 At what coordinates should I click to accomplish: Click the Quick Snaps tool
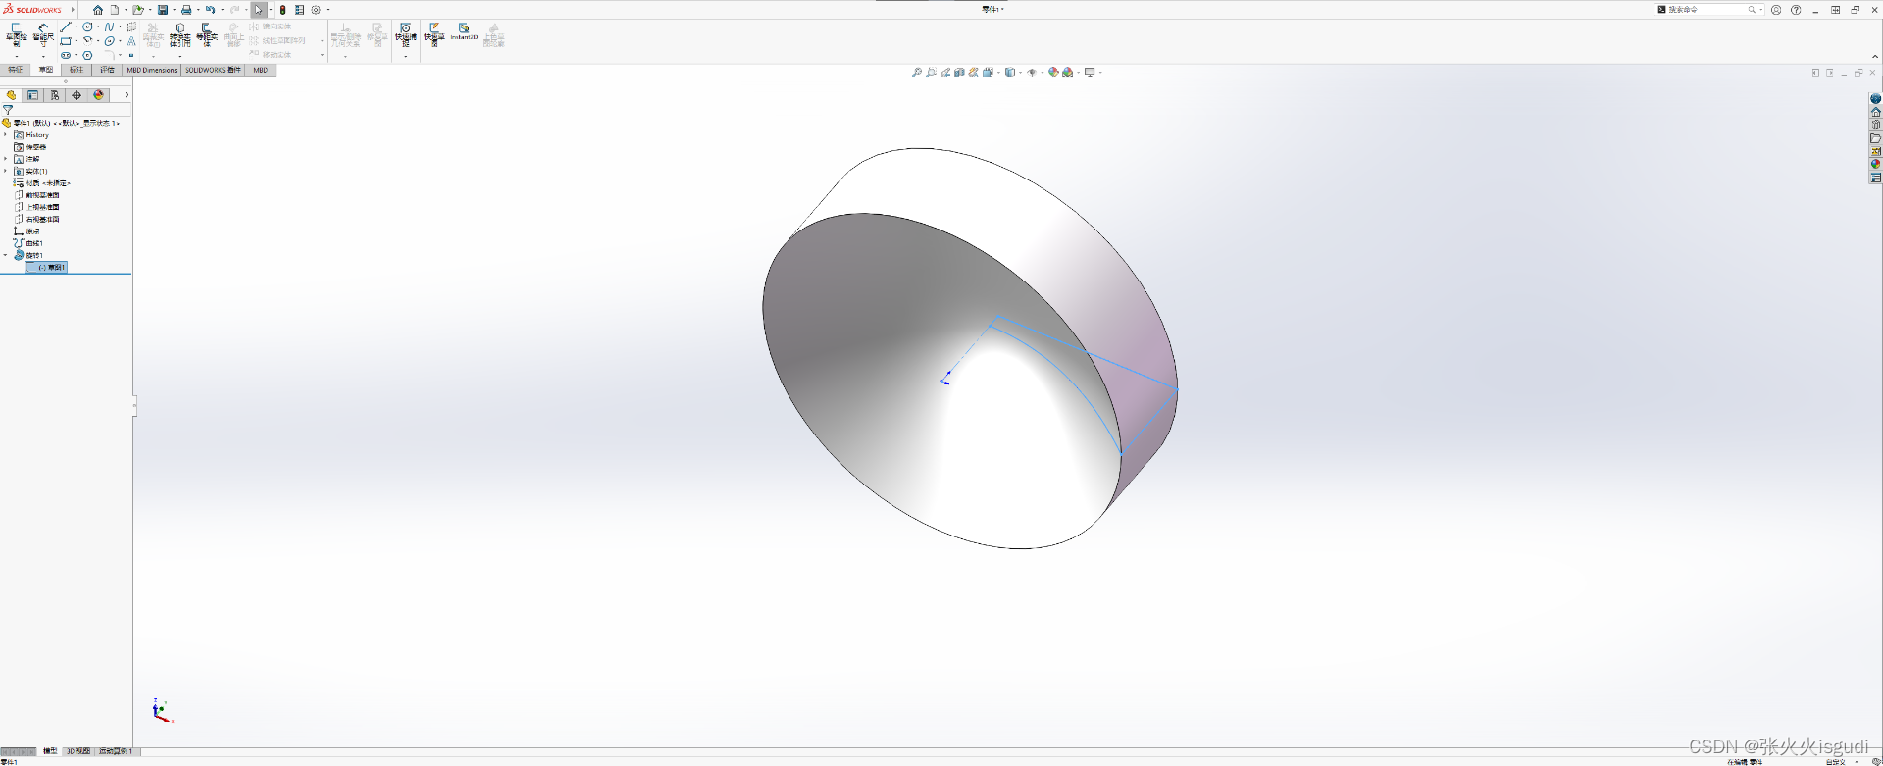tap(406, 34)
